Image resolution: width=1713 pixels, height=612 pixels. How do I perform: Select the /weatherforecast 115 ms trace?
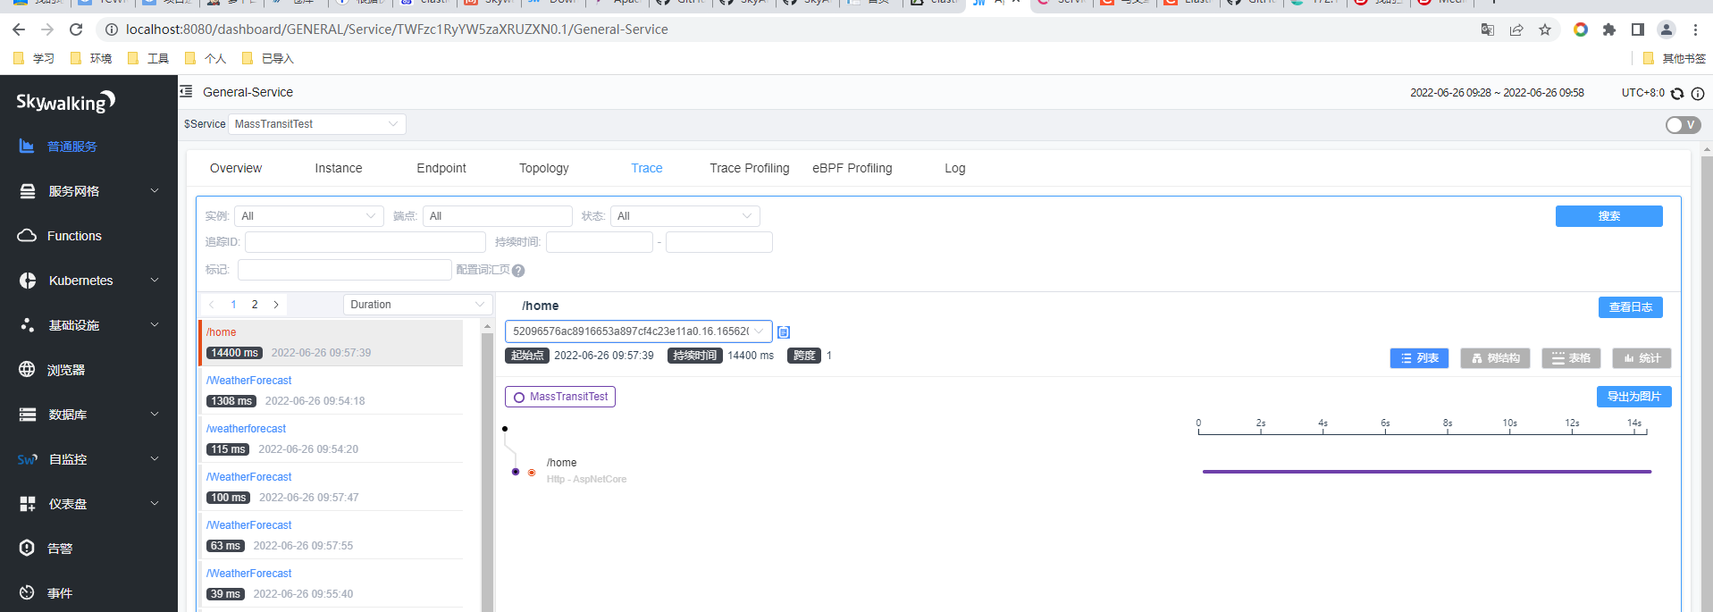point(331,439)
